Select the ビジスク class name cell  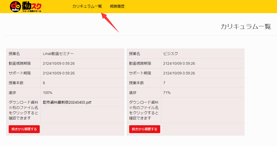click(203, 54)
